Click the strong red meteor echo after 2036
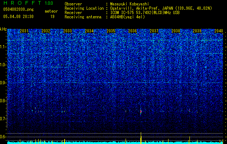Viewport: 227px width, 144px height. tap(141, 112)
